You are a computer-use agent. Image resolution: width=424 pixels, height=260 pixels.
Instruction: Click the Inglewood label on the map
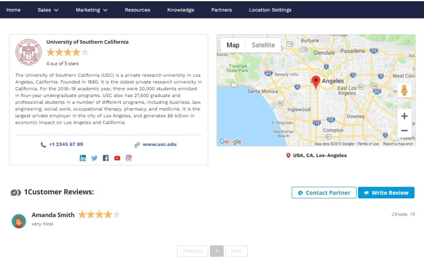299,109
